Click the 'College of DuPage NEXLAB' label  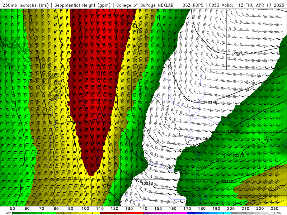tap(145, 5)
